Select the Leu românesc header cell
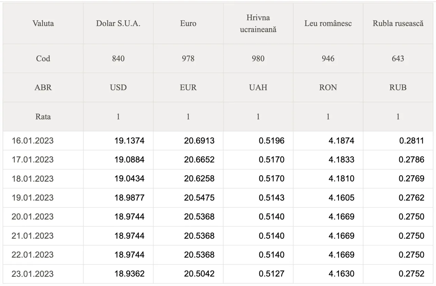 (328, 23)
